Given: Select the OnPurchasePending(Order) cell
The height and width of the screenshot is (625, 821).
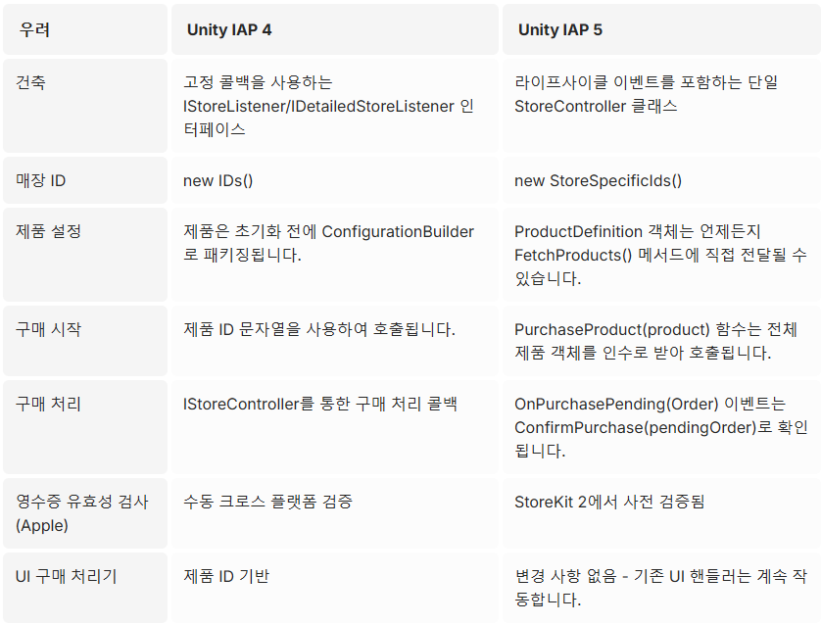Looking at the screenshot, I should point(662,427).
